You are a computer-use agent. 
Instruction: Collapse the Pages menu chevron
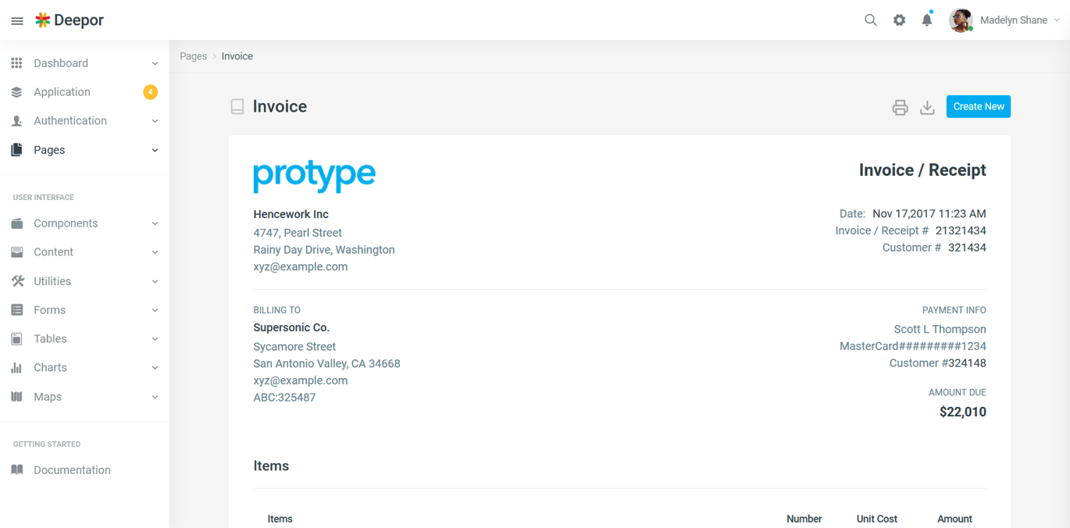155,150
